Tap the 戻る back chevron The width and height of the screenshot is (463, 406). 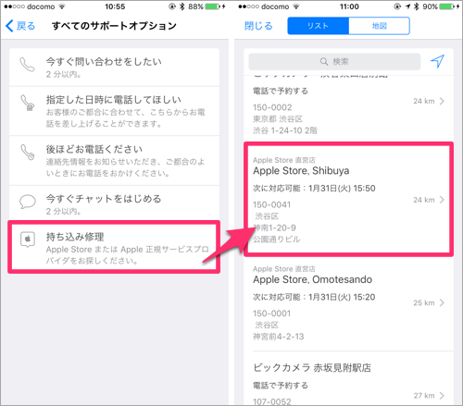pos(9,26)
